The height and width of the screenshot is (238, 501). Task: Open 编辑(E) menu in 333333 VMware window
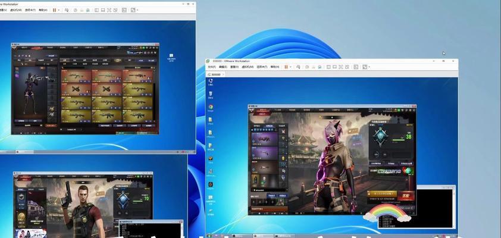(x=223, y=67)
